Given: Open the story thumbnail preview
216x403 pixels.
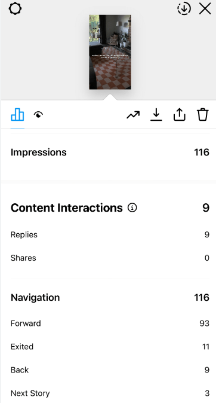Looking at the screenshot, I should click(110, 52).
